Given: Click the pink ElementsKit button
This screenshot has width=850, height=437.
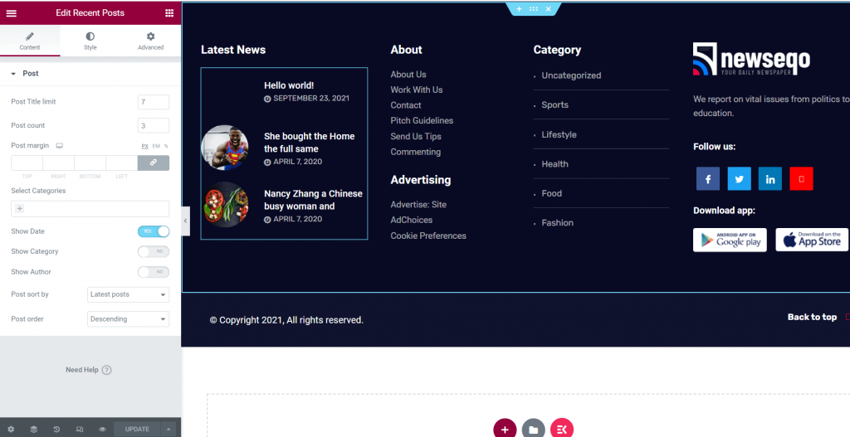Looking at the screenshot, I should tap(562, 430).
